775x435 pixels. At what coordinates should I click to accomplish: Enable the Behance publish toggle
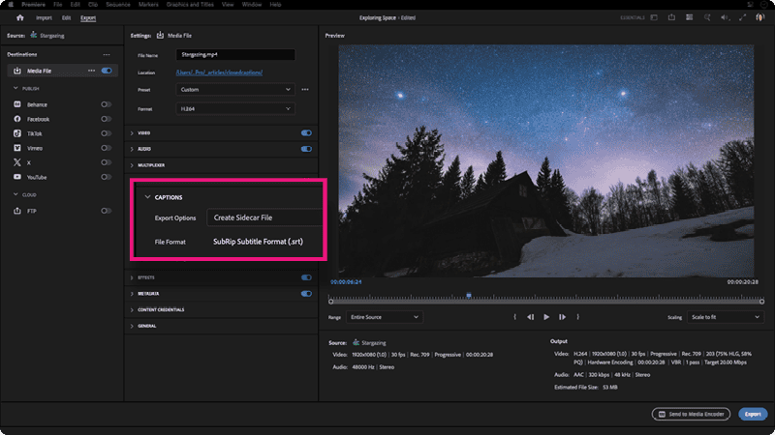106,104
